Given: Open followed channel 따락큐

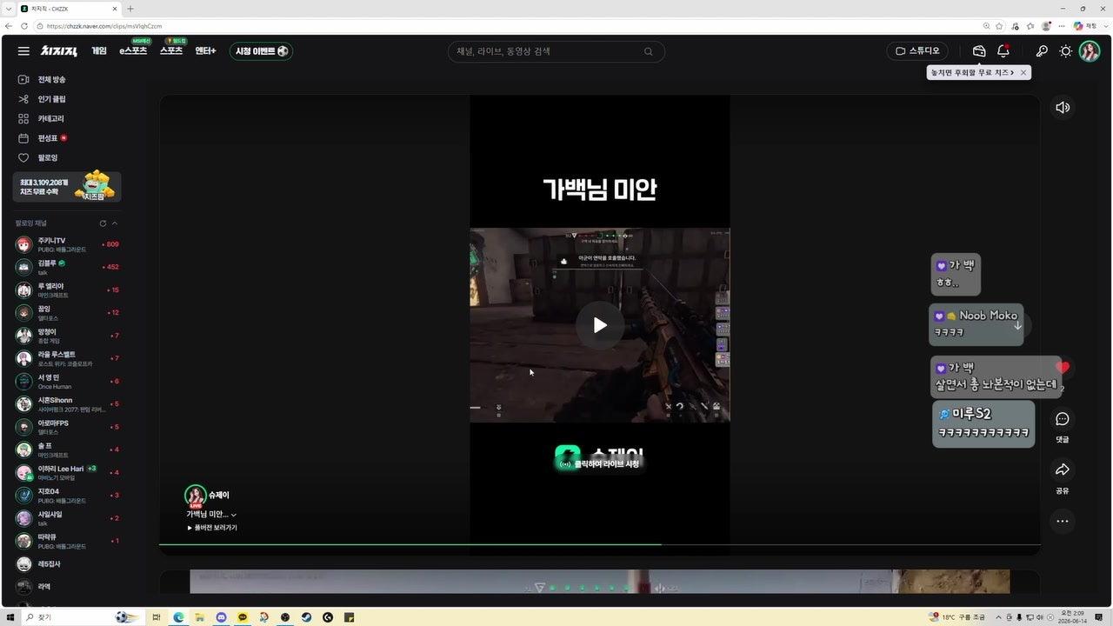Looking at the screenshot, I should pos(68,541).
